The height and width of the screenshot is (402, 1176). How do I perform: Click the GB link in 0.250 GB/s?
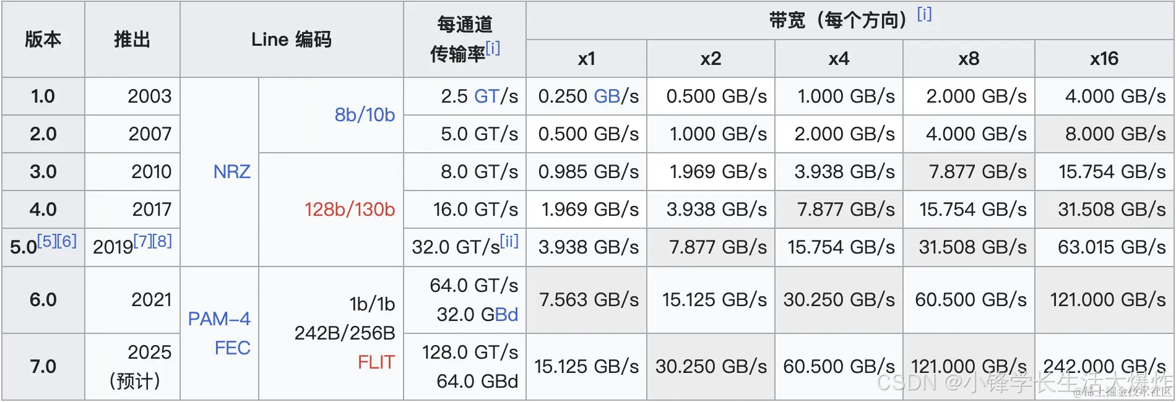click(607, 96)
